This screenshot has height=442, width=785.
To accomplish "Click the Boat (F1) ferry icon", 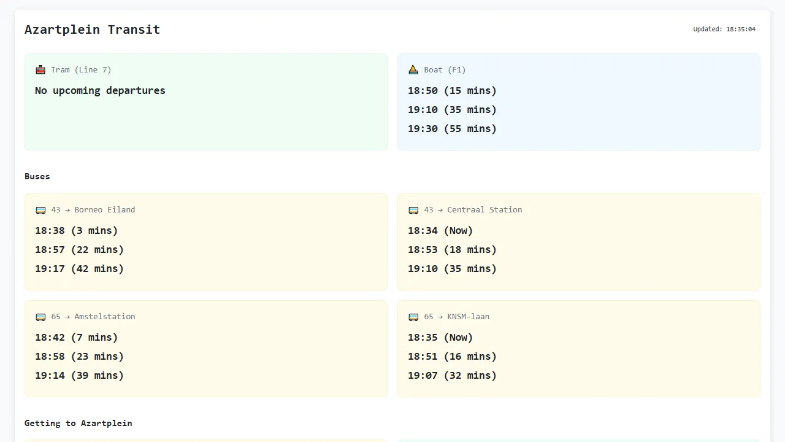I will [413, 69].
